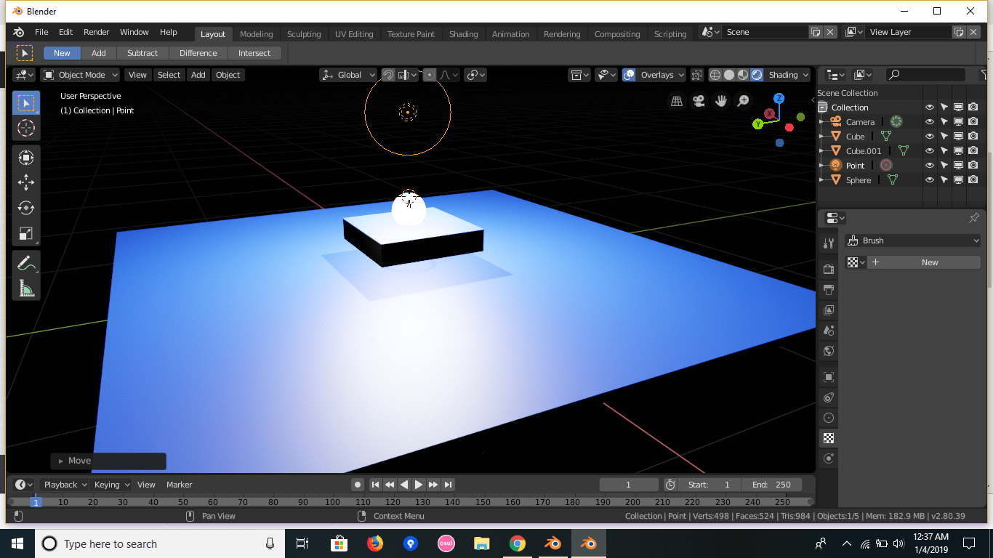Hide the Camera using its eye icon
Image resolution: width=993 pixels, height=558 pixels.
point(930,121)
